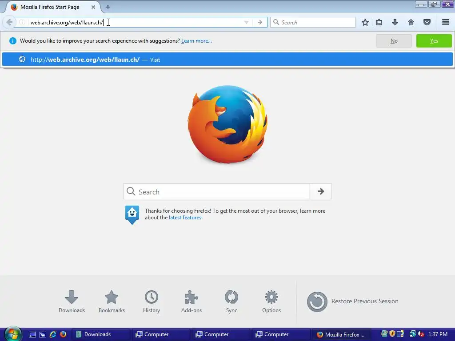
Task: Click the 1:37 PM system clock
Action: click(x=438, y=334)
